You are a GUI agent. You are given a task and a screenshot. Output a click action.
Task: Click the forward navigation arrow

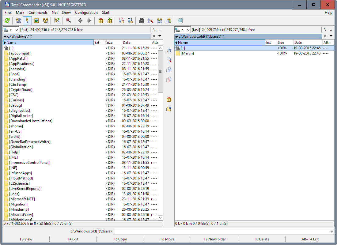(89, 21)
